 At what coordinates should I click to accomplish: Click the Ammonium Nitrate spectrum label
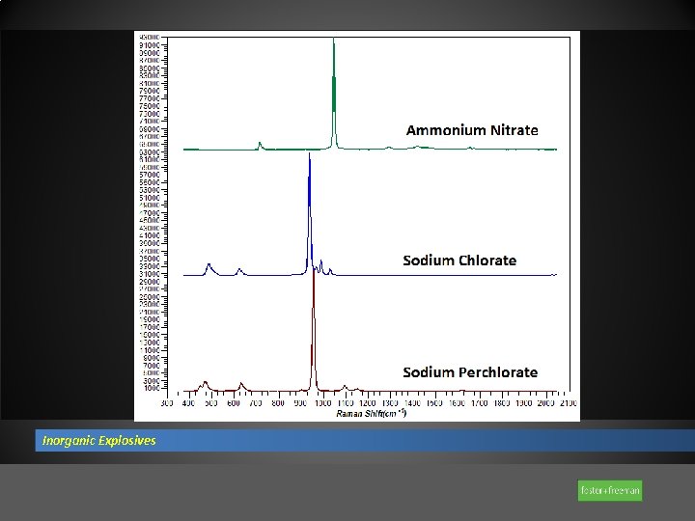tap(472, 130)
